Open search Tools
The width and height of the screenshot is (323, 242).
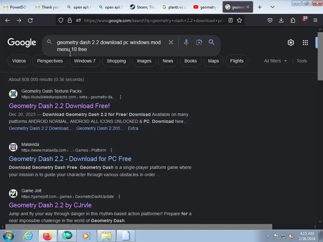pyautogui.click(x=302, y=61)
